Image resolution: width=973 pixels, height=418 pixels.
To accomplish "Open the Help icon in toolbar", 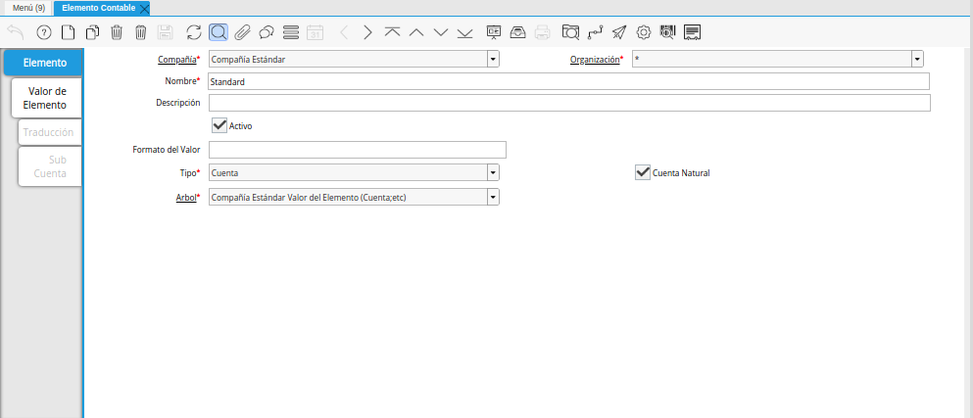I will [x=43, y=32].
